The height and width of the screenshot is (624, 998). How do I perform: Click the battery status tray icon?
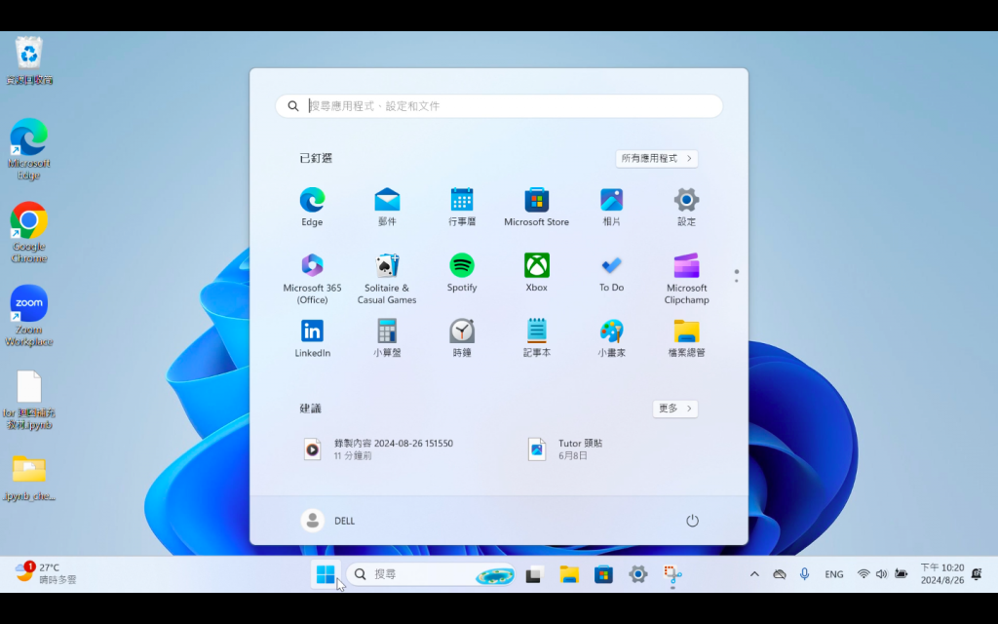(901, 574)
